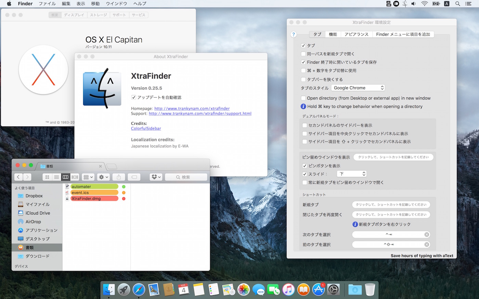
Task: Select the ディスプレイ tab in About This Mac
Action: [74, 15]
